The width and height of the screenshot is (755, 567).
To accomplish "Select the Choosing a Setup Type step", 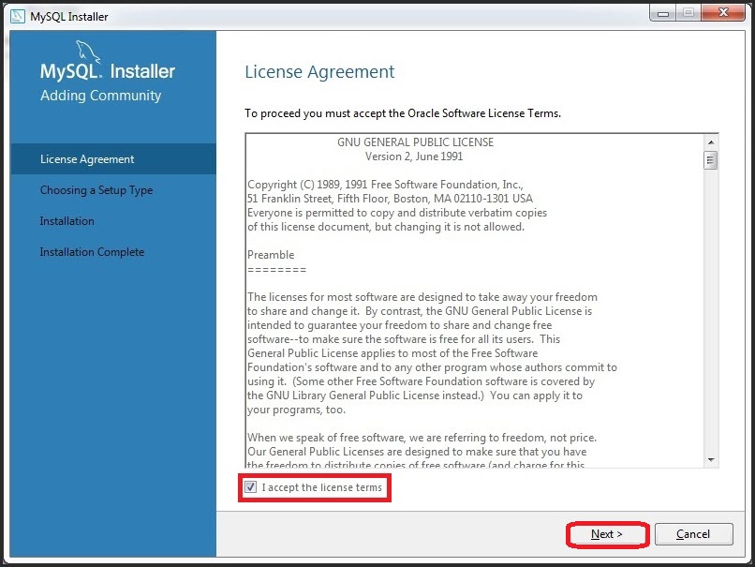I will [x=96, y=190].
